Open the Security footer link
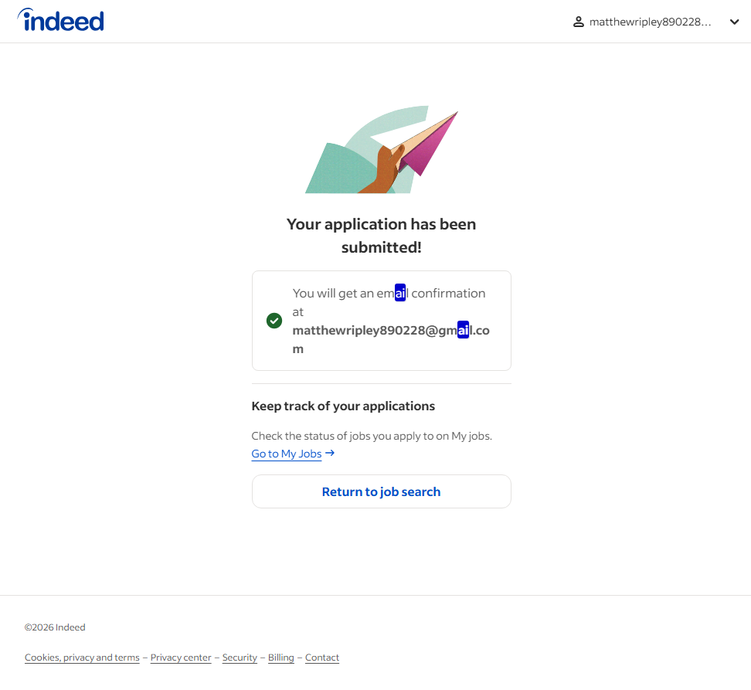Image resolution: width=751 pixels, height=690 pixels. [240, 658]
